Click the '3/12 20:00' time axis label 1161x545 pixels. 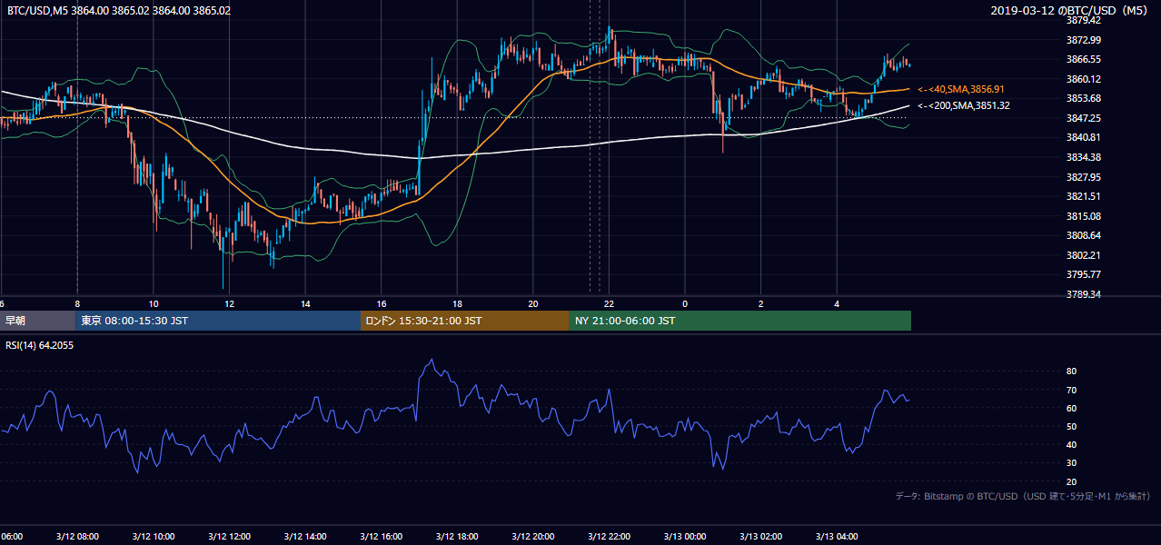(x=533, y=537)
